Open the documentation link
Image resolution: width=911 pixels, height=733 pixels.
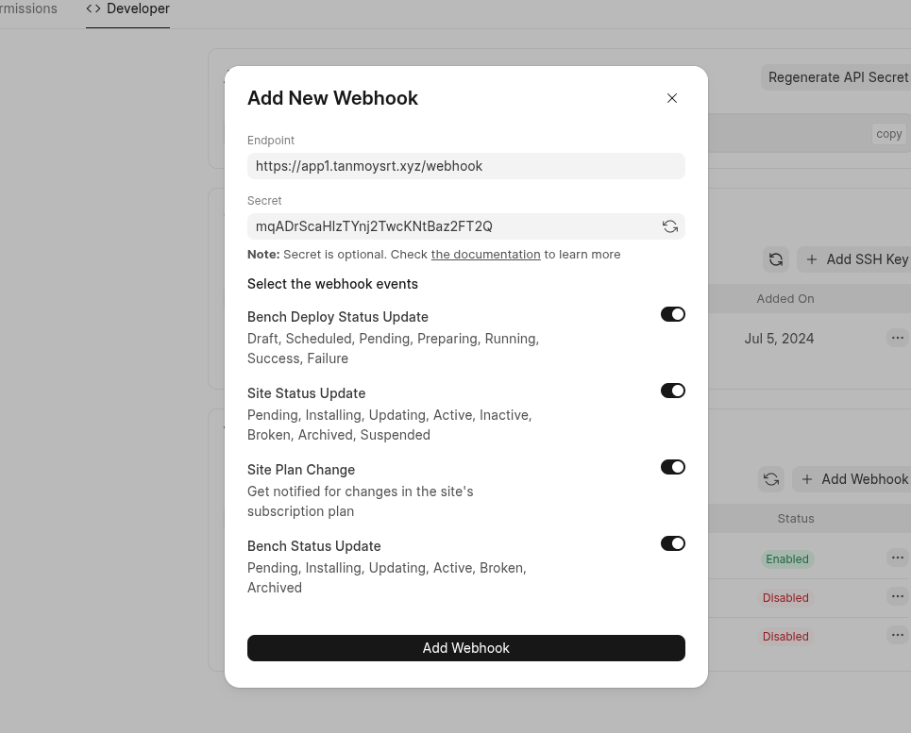click(485, 255)
